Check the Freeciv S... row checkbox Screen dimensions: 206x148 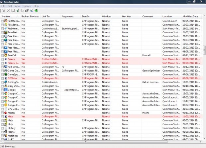click(2, 63)
